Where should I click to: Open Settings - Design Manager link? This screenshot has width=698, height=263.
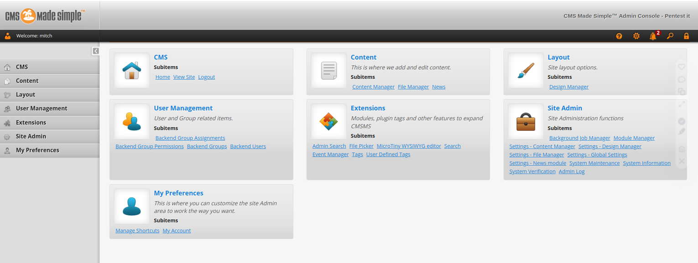coord(609,146)
